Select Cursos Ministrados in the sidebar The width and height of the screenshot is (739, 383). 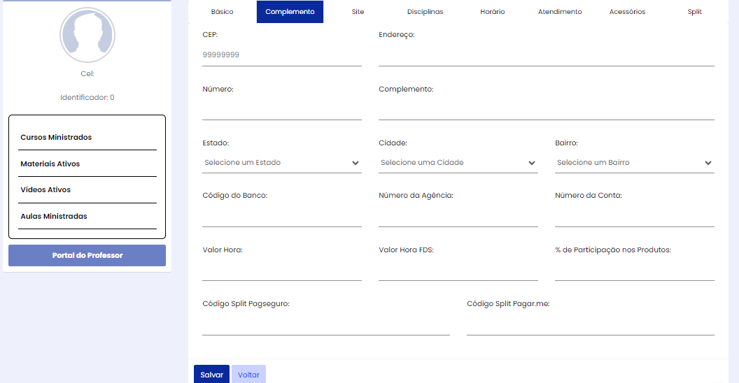pyautogui.click(x=87, y=138)
